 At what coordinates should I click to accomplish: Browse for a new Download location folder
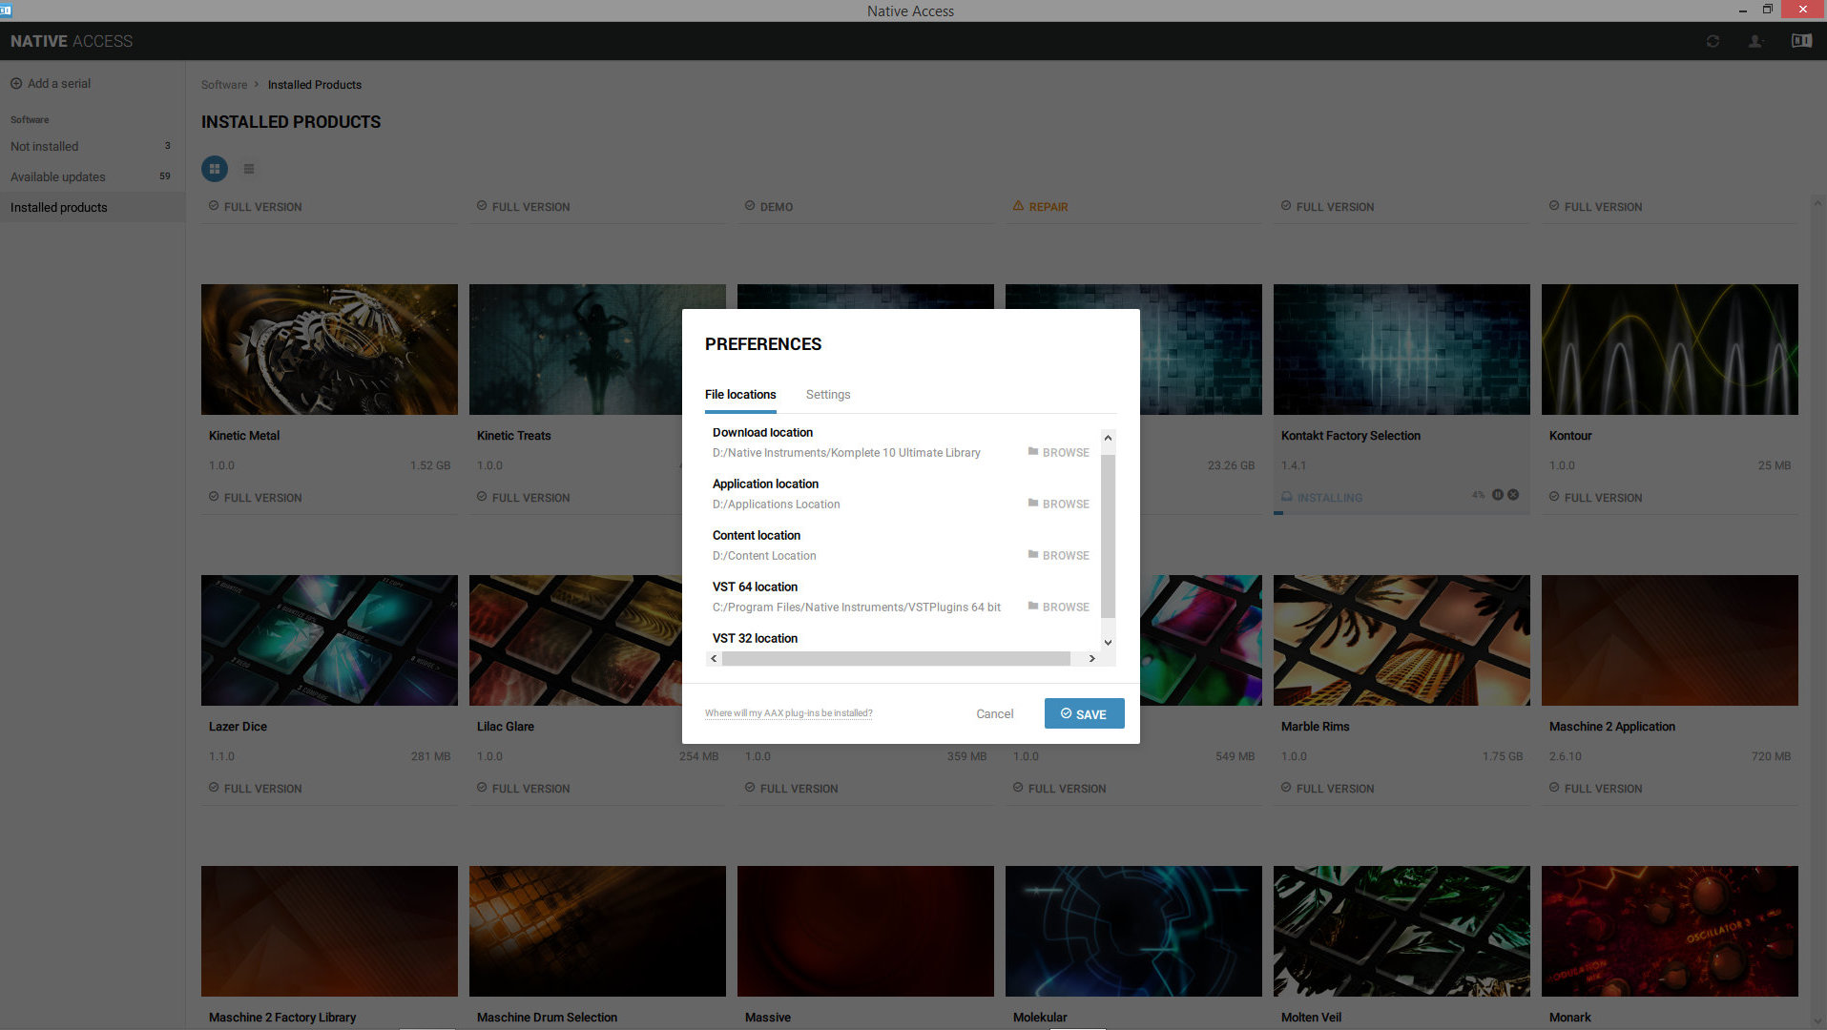1058,452
